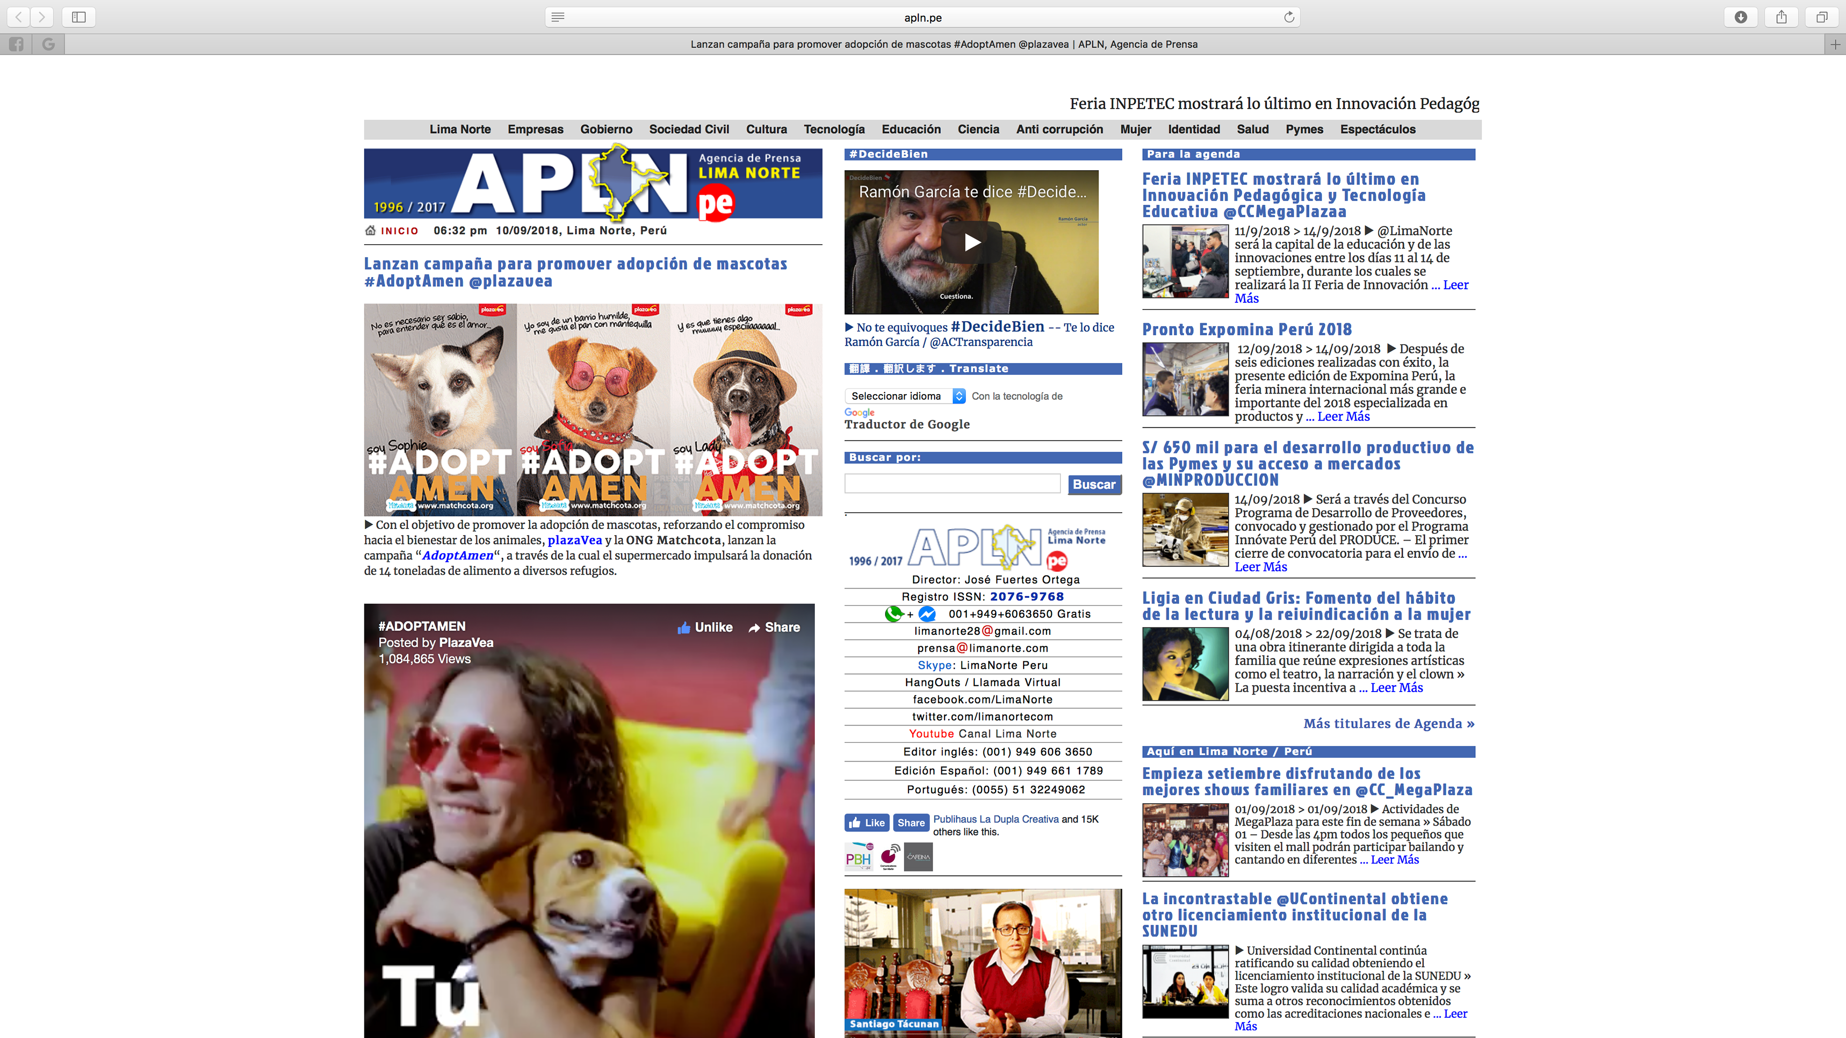The image size is (1846, 1038).
Task: Click the Santiago Tácunan video thumbnail
Action: 983,963
